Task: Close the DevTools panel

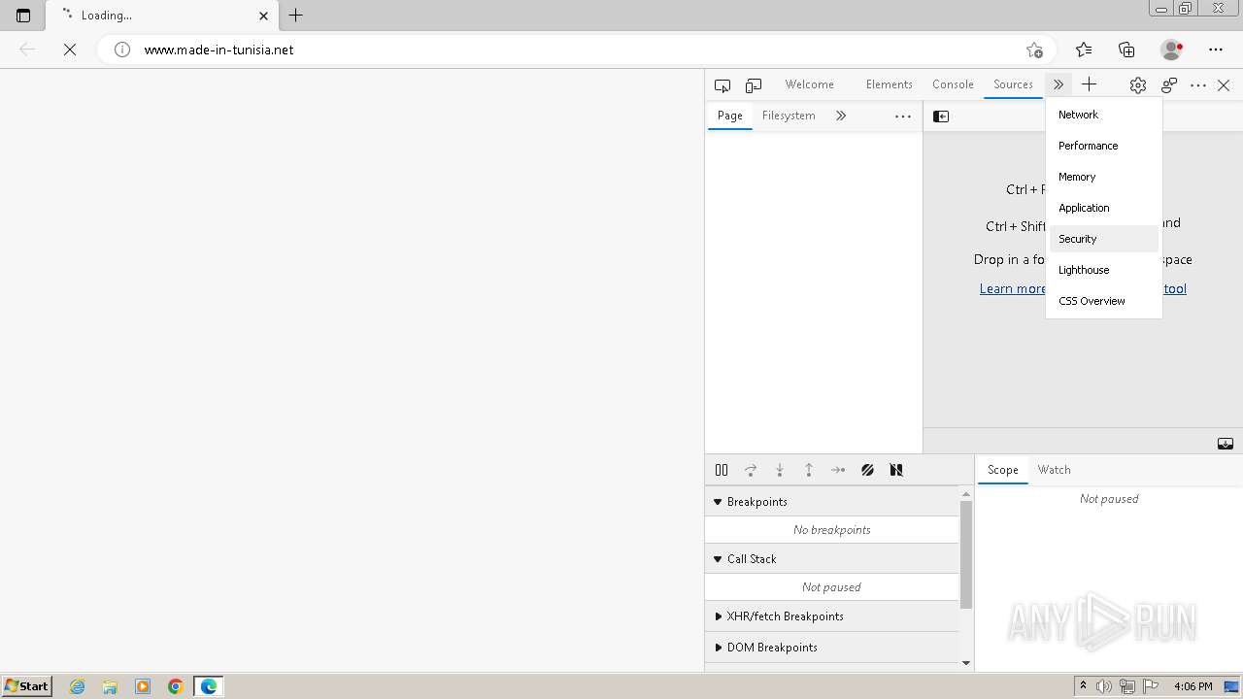Action: [x=1224, y=85]
